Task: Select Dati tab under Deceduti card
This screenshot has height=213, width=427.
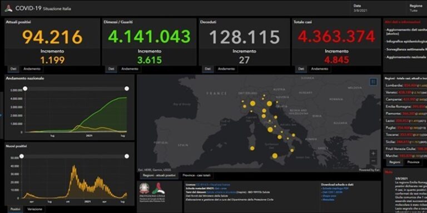Action: coord(207,69)
